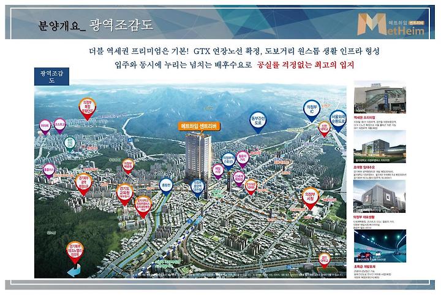Image resolution: width=441 pixels, height=295 pixels.
Task: Click the 경기북부 광역행정타운 red pin
Action: coord(83,185)
